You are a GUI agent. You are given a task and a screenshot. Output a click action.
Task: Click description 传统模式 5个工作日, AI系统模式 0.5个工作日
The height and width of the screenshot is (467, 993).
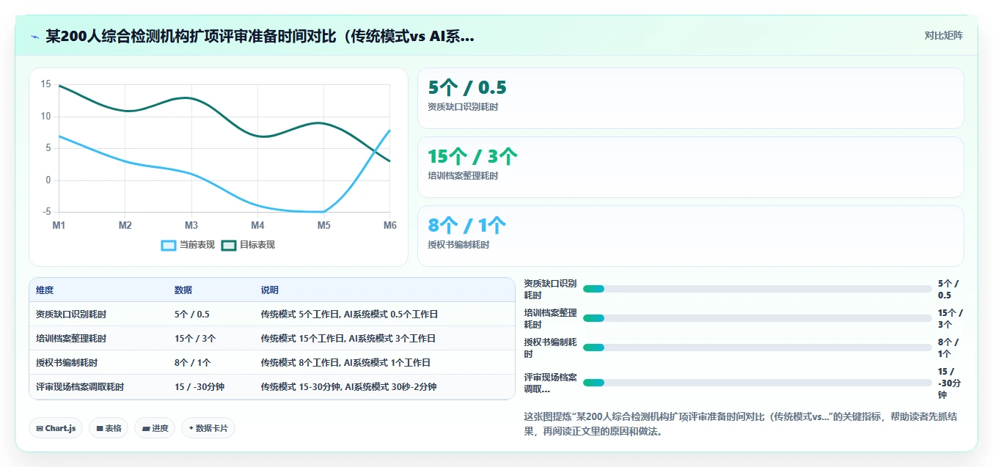[x=349, y=314]
